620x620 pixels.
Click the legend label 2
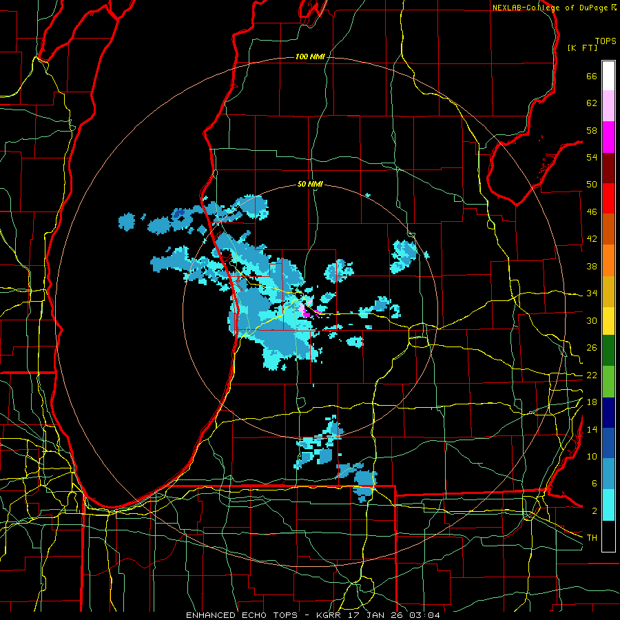(595, 511)
